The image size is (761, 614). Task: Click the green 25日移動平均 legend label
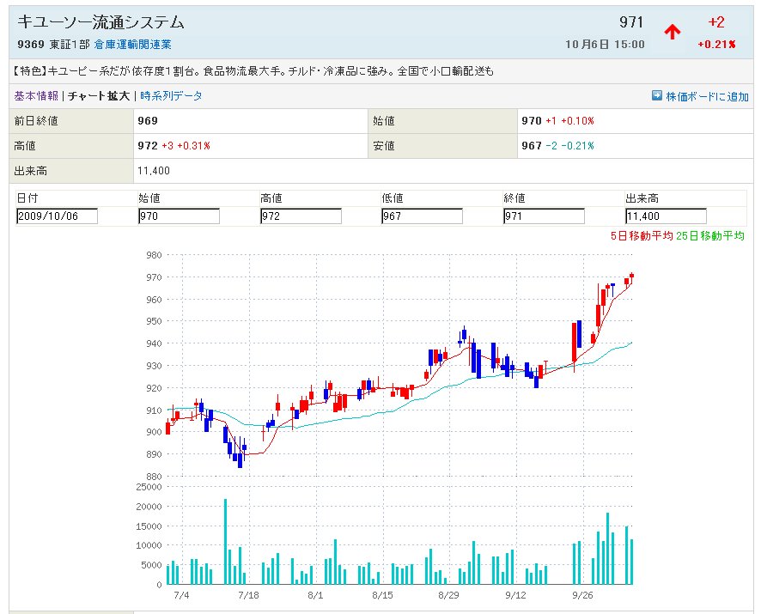coord(709,236)
